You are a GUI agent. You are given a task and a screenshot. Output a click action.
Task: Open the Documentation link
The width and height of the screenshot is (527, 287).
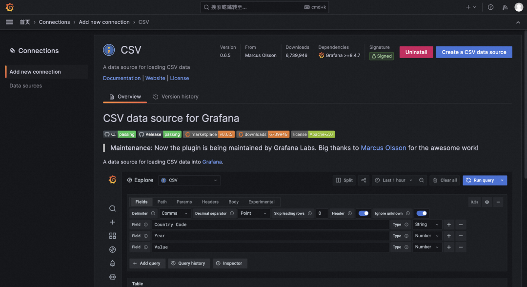coord(122,78)
